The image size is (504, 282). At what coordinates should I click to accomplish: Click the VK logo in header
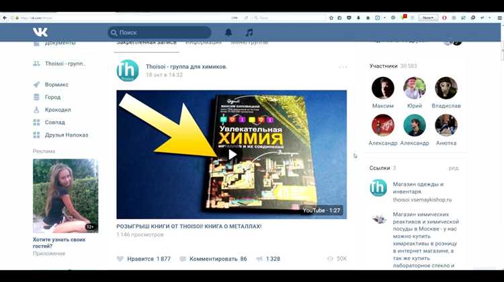click(40, 32)
